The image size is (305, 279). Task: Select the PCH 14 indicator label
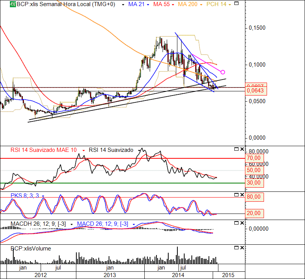tap(217, 4)
